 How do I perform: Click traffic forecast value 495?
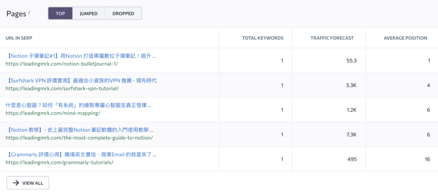coord(352,159)
